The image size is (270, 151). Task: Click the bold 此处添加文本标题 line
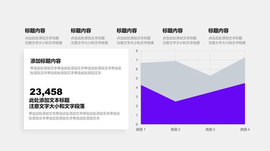point(49,100)
